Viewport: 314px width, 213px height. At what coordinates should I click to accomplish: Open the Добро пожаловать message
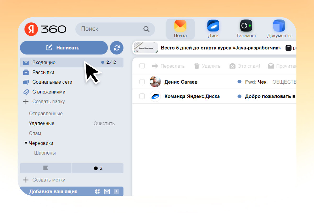[x=270, y=96]
